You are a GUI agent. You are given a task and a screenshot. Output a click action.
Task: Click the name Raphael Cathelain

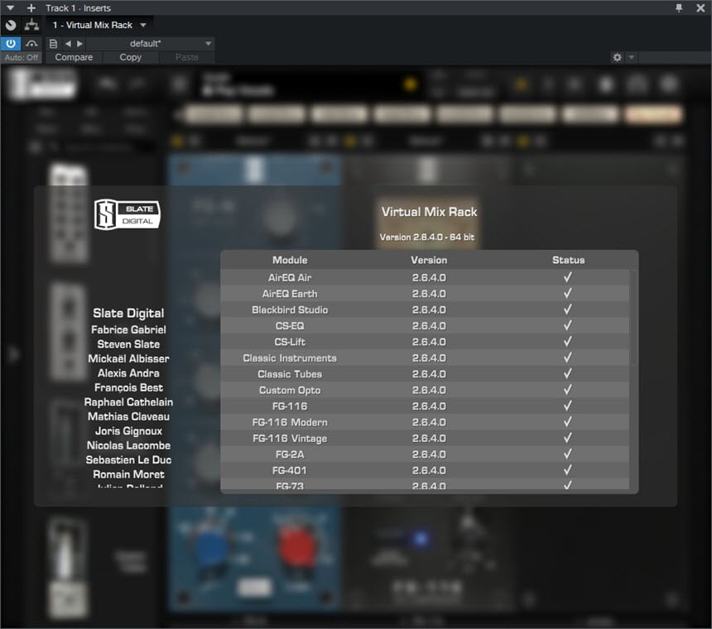(x=128, y=402)
